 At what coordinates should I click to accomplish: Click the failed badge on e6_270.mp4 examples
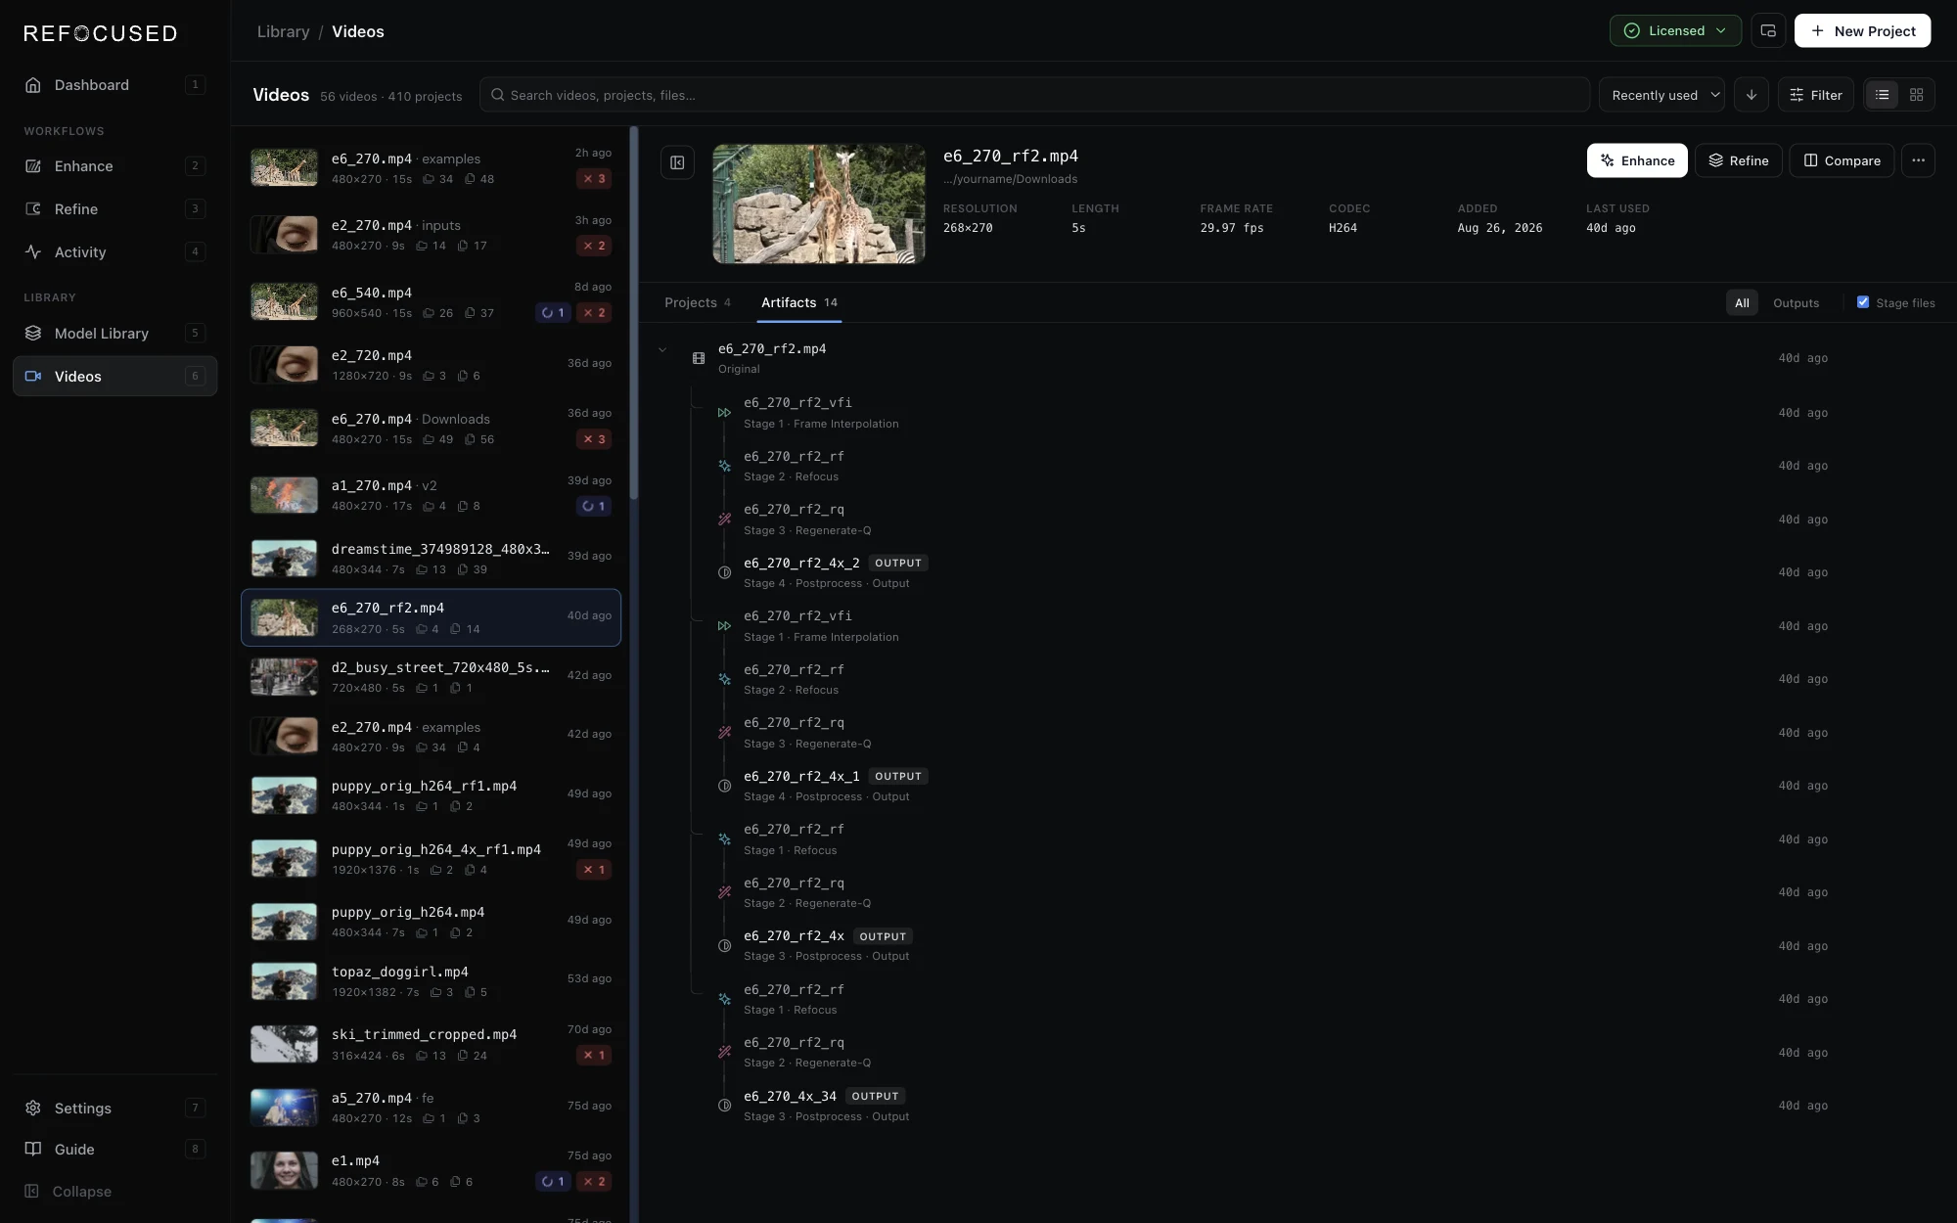coord(594,179)
